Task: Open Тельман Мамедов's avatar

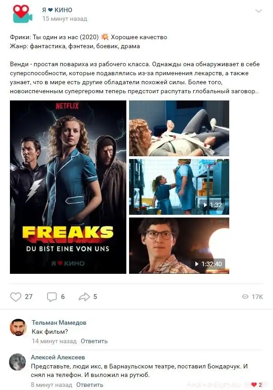Action: pyautogui.click(x=18, y=327)
